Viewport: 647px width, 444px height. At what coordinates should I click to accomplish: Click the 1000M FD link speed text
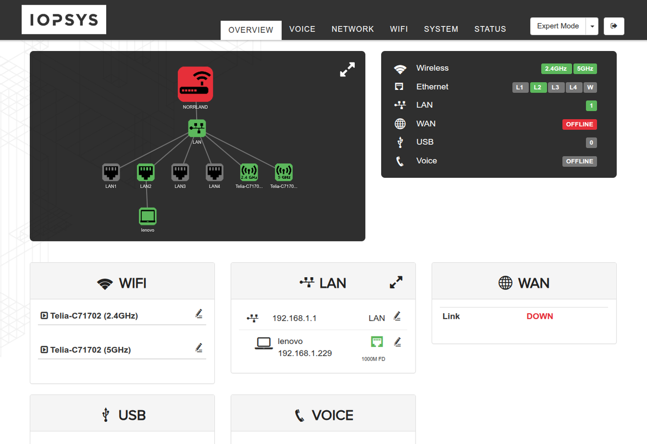click(374, 359)
